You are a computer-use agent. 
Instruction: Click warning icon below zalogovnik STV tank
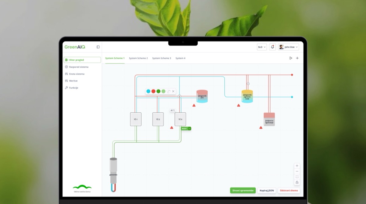(x=194, y=105)
